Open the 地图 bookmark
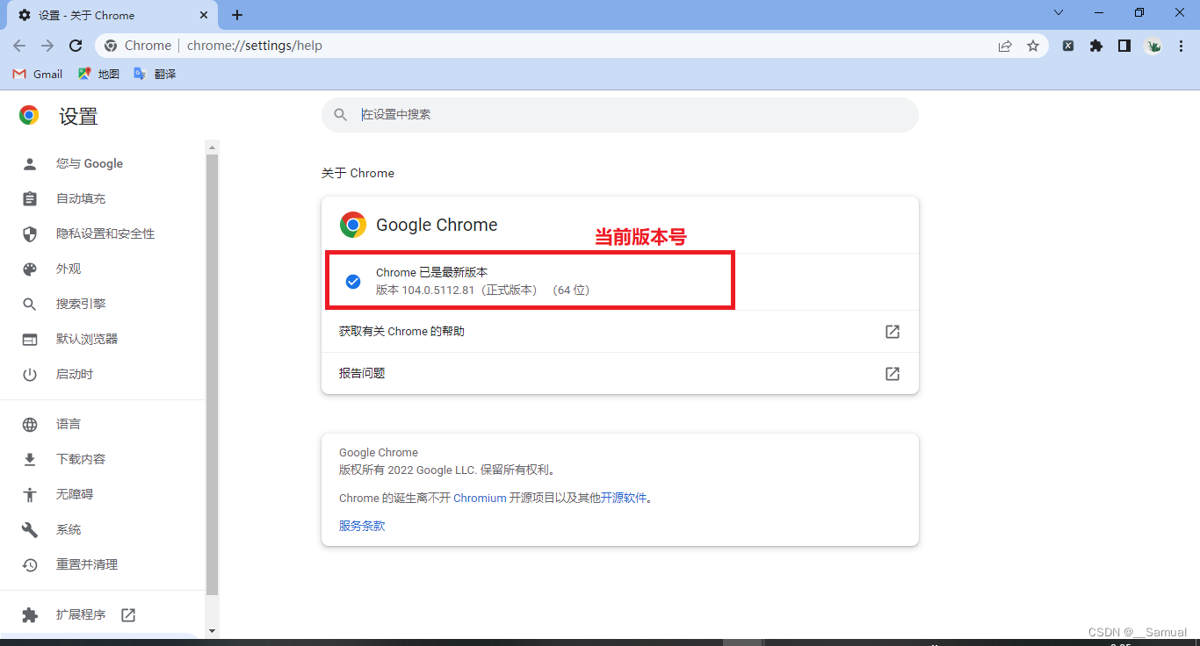 point(98,74)
